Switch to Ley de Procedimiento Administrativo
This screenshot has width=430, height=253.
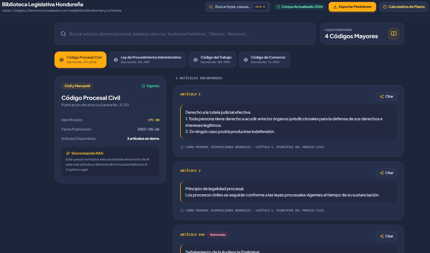pos(147,60)
